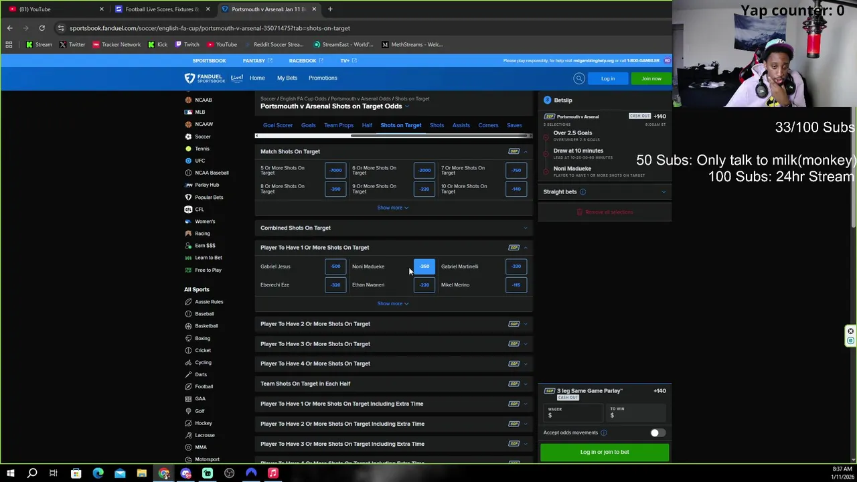Click the FanDuel Sportsbook logo
Image resolution: width=857 pixels, height=482 pixels.
click(206, 78)
